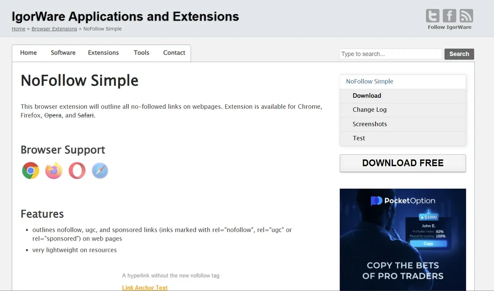The height and width of the screenshot is (291, 494).
Task: Click the Search button
Action: tap(459, 54)
